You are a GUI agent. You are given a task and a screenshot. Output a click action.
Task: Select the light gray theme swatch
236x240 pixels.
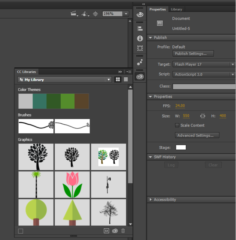tap(26, 101)
